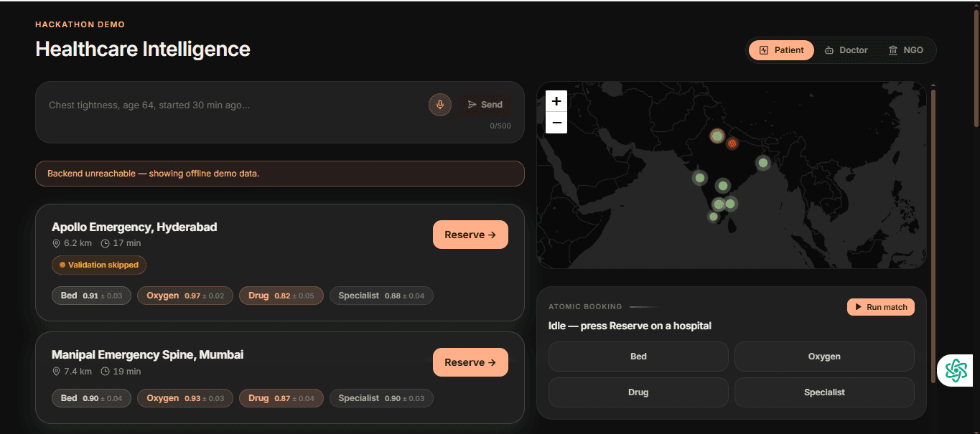Reserve Manipal Emergency Spine, Mumbai
980x434 pixels.
[x=470, y=362]
